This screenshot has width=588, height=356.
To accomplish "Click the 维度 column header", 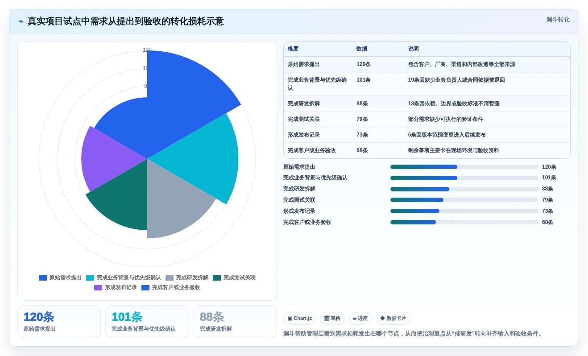I will [x=293, y=49].
